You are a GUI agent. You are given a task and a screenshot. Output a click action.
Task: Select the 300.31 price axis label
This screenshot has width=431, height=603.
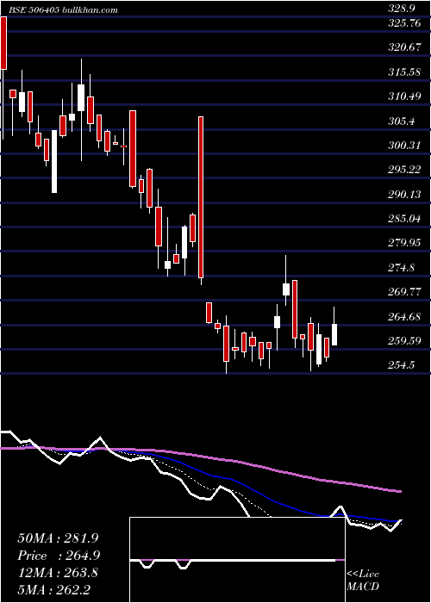(x=405, y=146)
